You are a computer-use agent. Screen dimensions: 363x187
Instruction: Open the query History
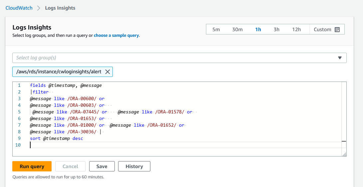point(134,166)
